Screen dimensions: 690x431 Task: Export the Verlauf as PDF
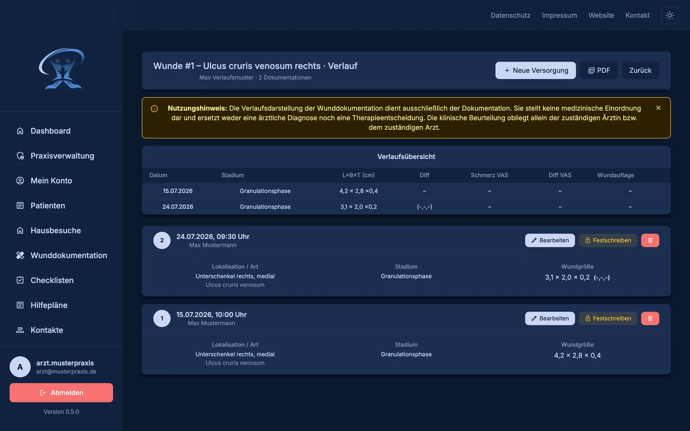click(599, 70)
